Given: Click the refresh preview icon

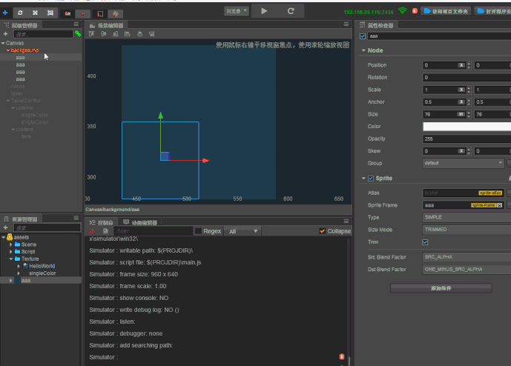Looking at the screenshot, I should click(291, 11).
